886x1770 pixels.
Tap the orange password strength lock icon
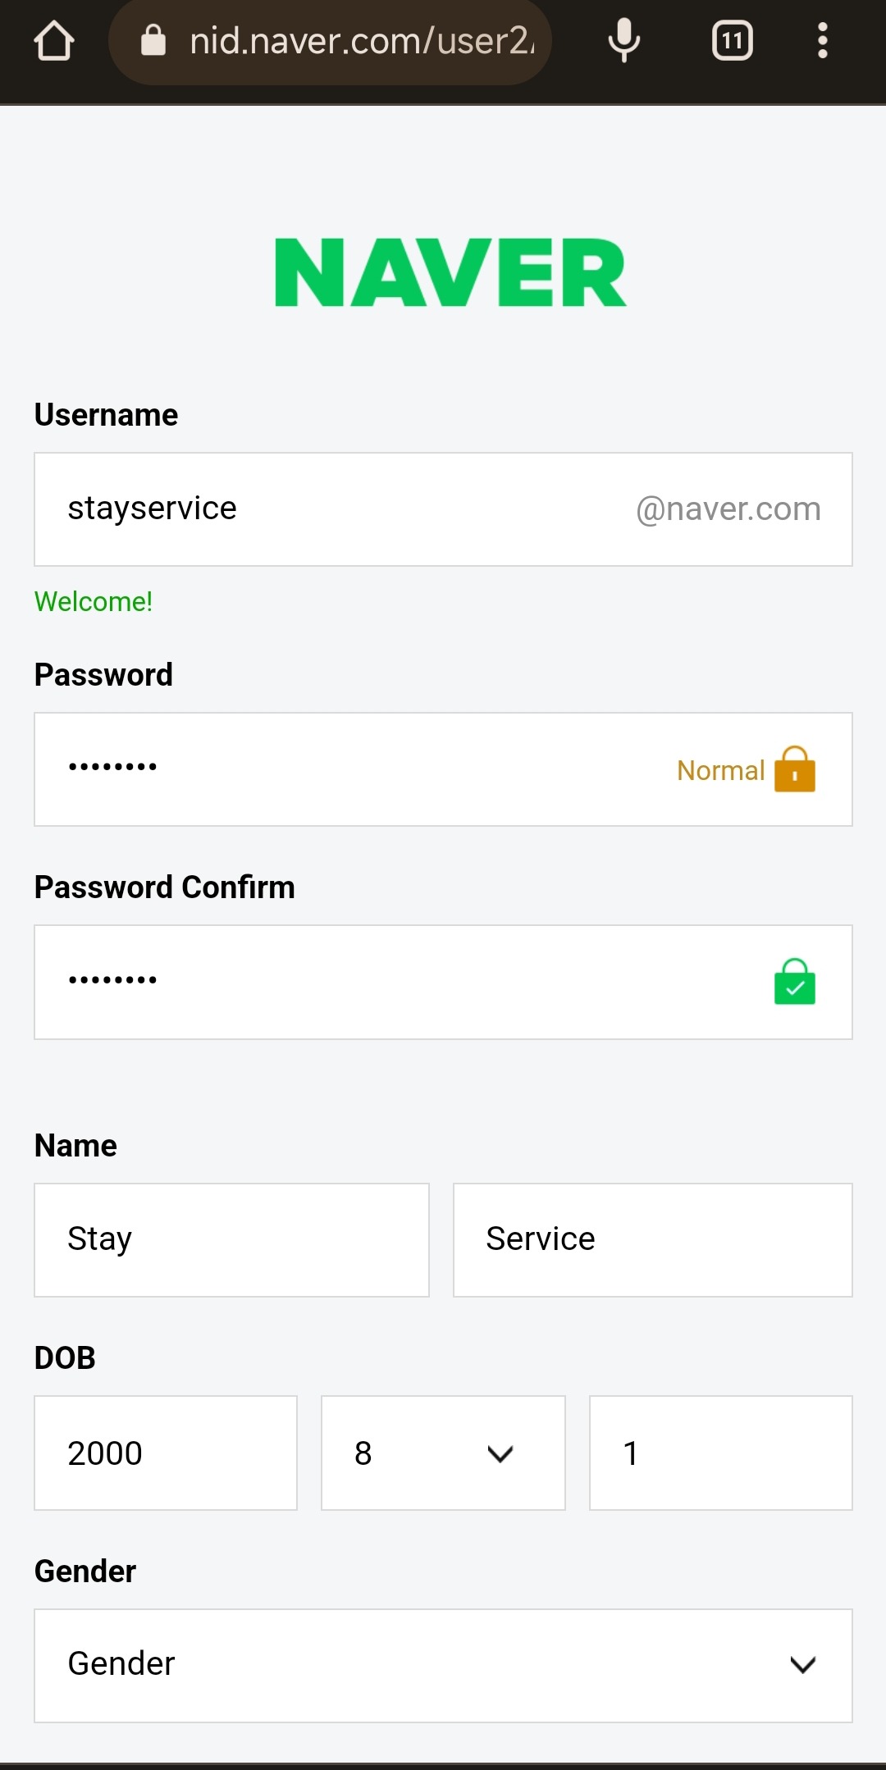794,769
